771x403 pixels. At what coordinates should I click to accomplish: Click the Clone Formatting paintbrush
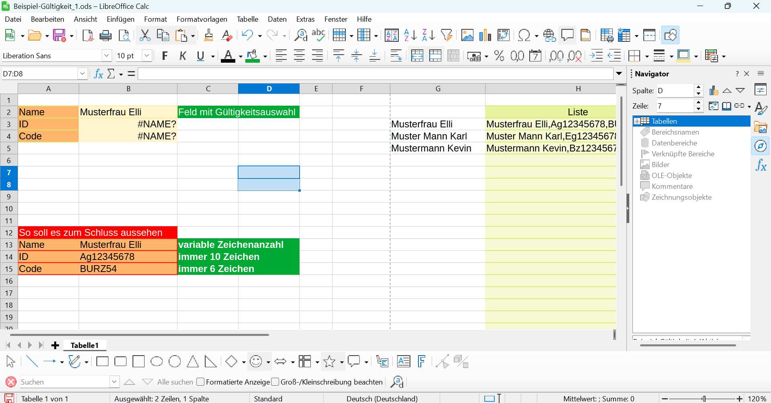[x=208, y=35]
